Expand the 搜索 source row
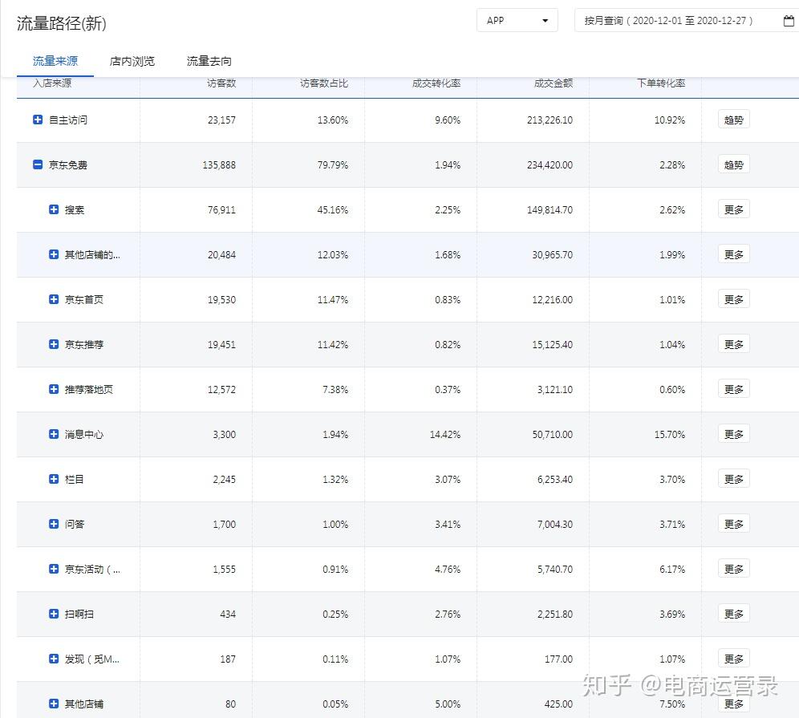799x718 pixels. [54, 209]
